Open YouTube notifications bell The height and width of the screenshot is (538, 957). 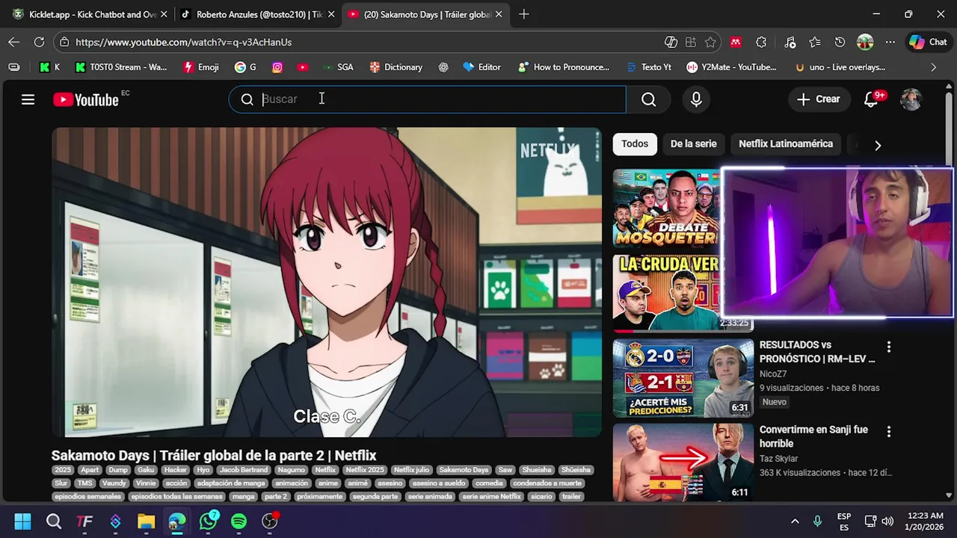point(871,99)
